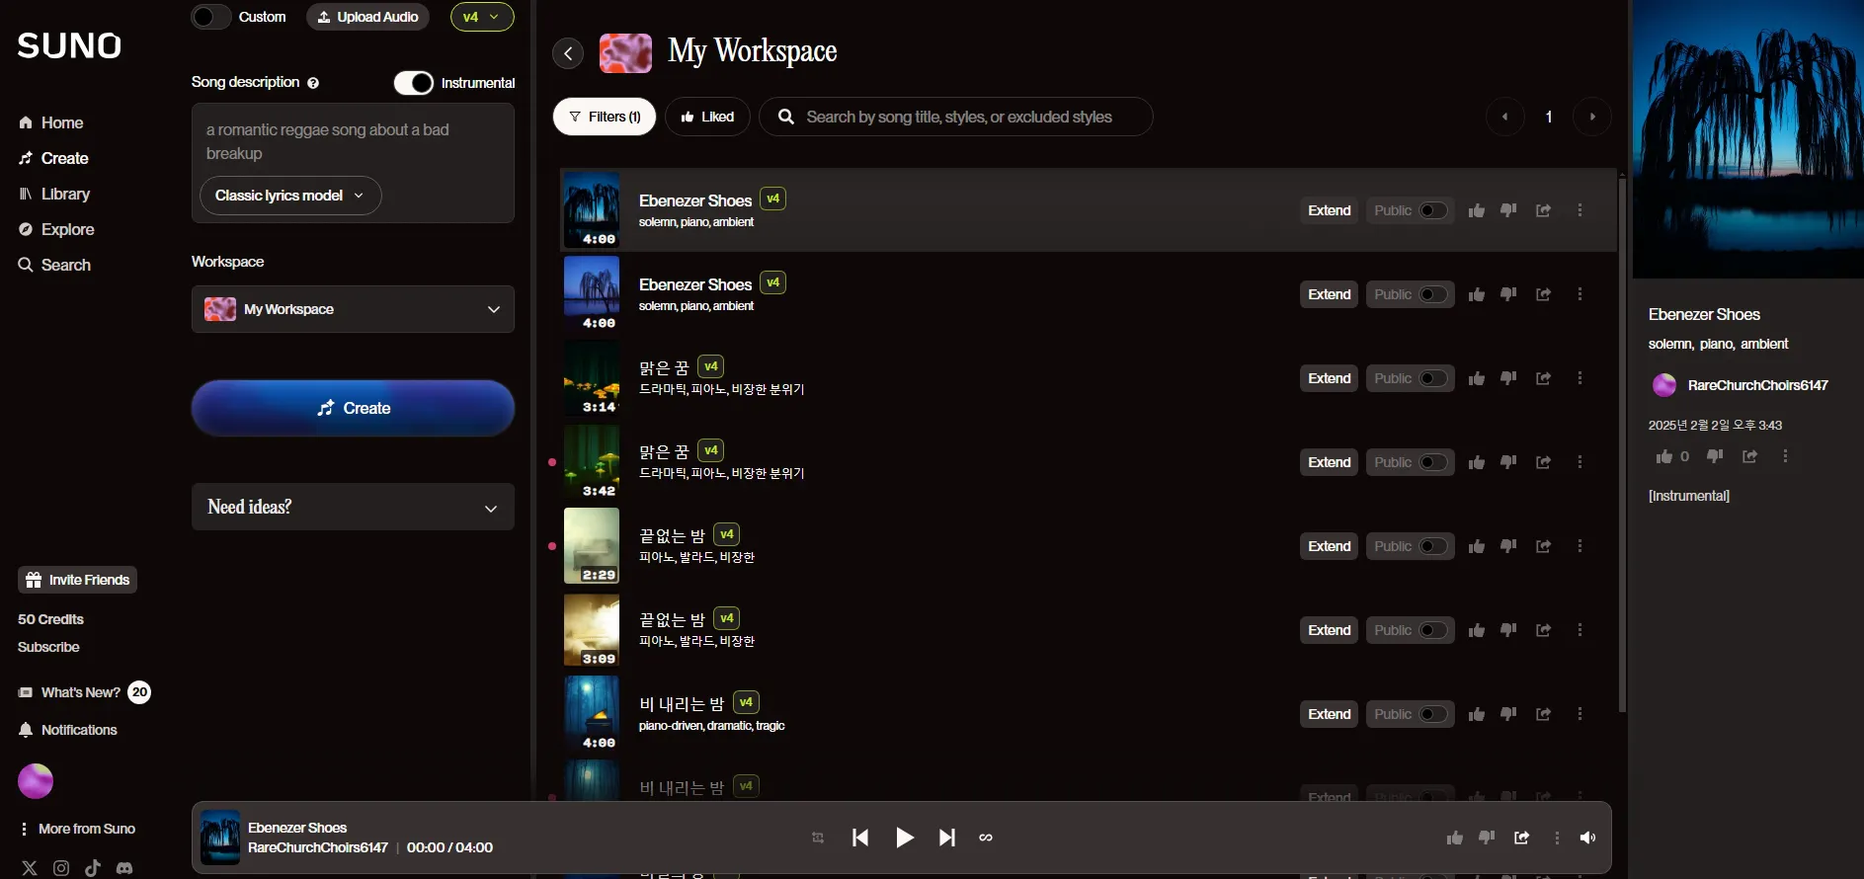Toggle Public for 끝없는 밤 2:29 song
Screen dimensions: 1864x879
[x=1433, y=546]
